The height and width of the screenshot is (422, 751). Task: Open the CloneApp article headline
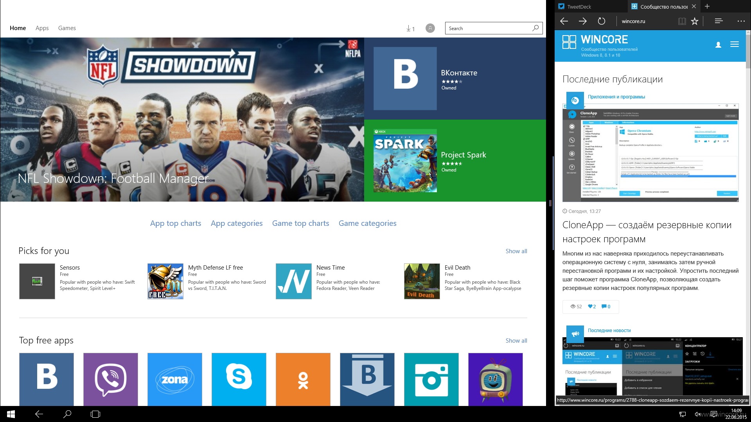(x=647, y=232)
